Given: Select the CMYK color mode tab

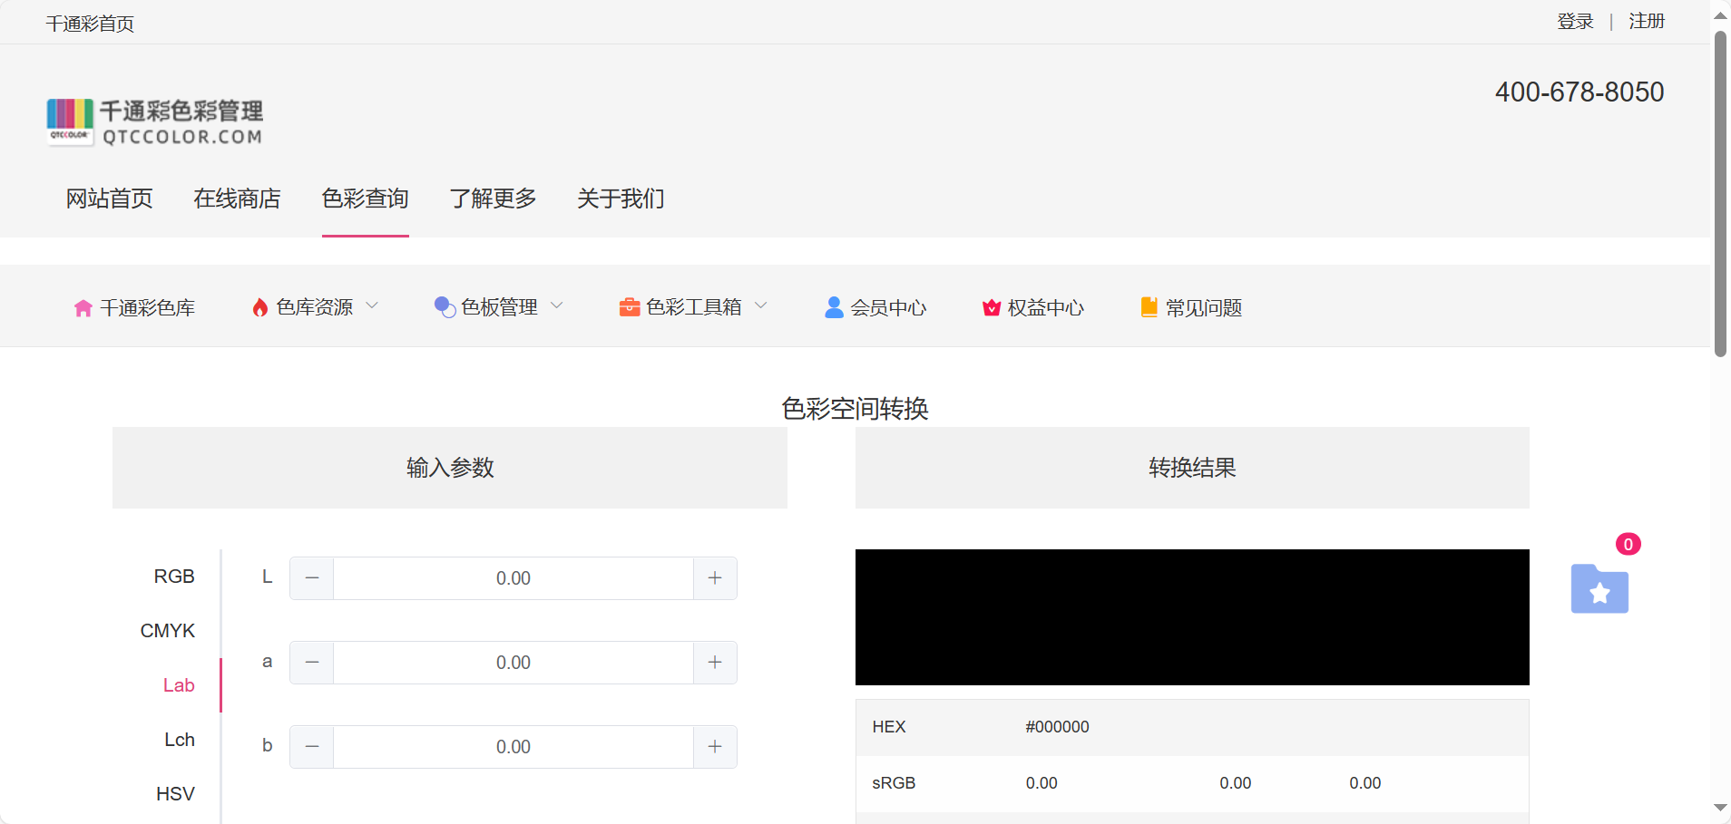Looking at the screenshot, I should pyautogui.click(x=168, y=631).
